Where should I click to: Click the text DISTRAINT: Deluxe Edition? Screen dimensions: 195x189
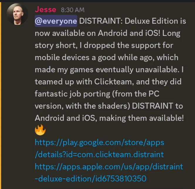coord(129,21)
